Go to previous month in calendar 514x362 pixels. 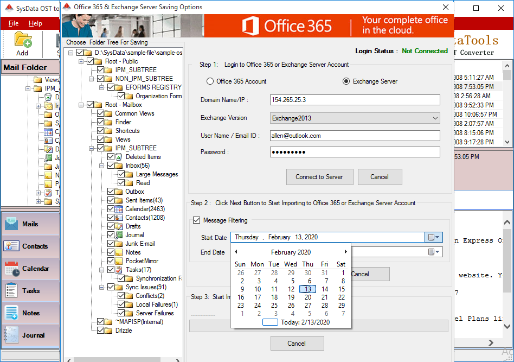[x=236, y=252]
